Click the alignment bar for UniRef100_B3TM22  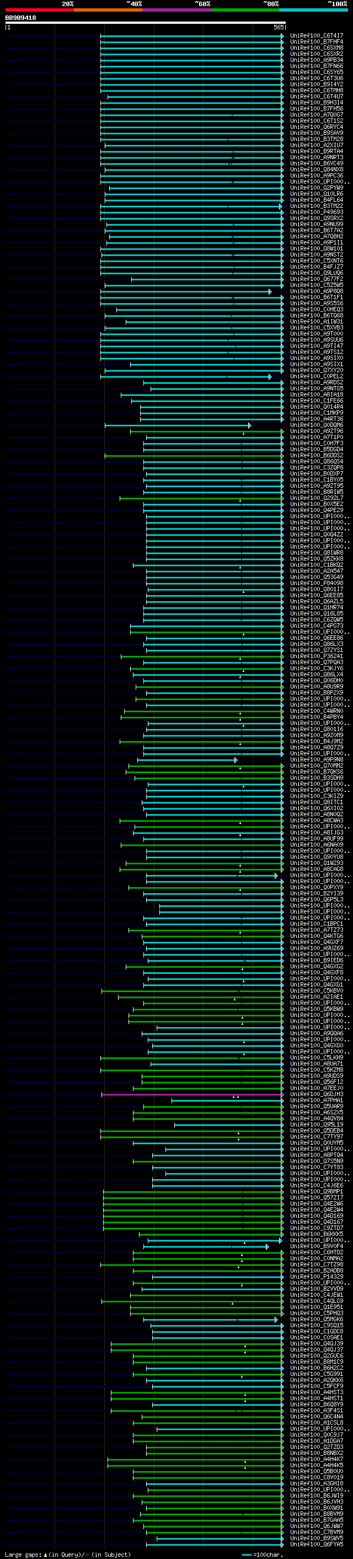tap(191, 206)
